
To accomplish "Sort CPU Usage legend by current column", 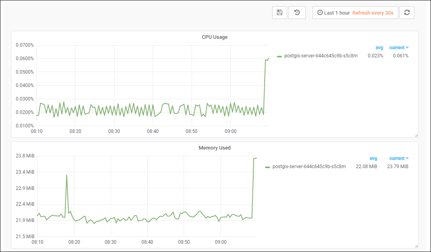I will 397,47.
